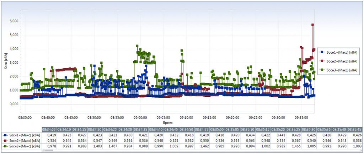Click the green Sосн3 legend marker
This screenshot has height=154, width=364.
(322, 70)
